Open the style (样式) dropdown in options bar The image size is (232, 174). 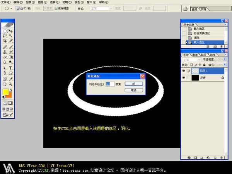[100, 8]
